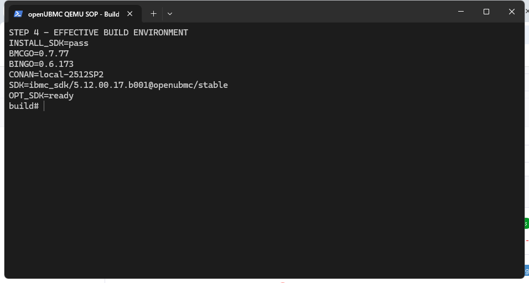Click the PowerShell icon in the terminal tab
The width and height of the screenshot is (529, 283).
coord(18,14)
